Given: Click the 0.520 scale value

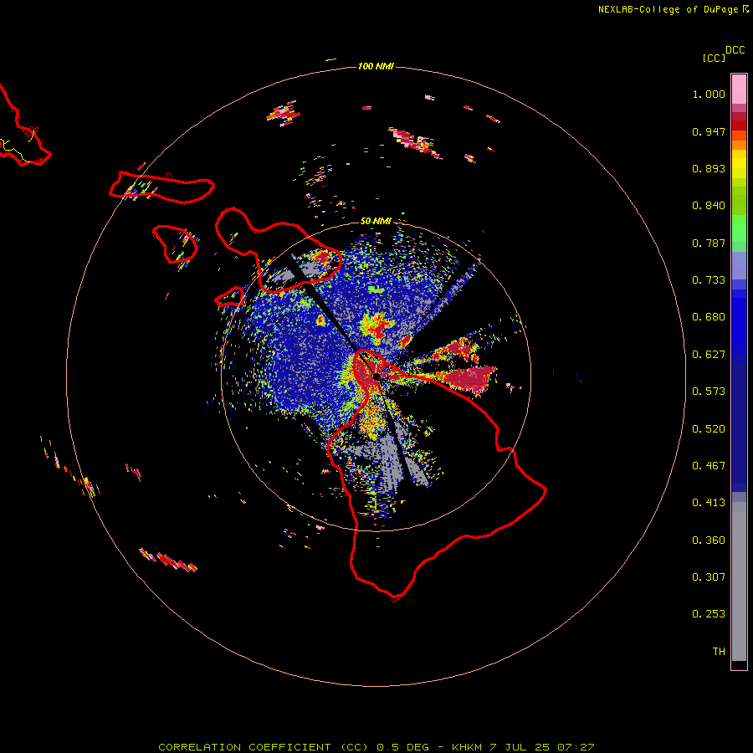Looking at the screenshot, I should click(x=709, y=429).
